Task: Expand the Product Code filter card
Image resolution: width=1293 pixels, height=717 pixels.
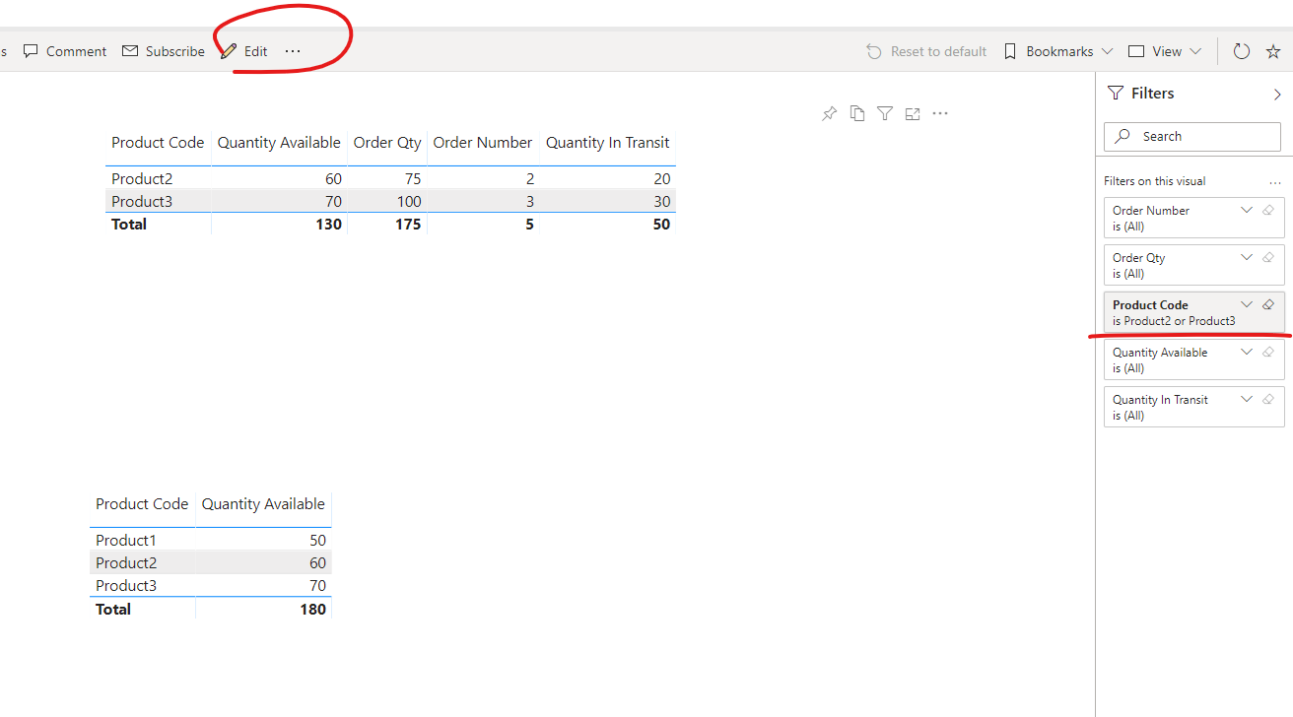Action: [x=1247, y=304]
